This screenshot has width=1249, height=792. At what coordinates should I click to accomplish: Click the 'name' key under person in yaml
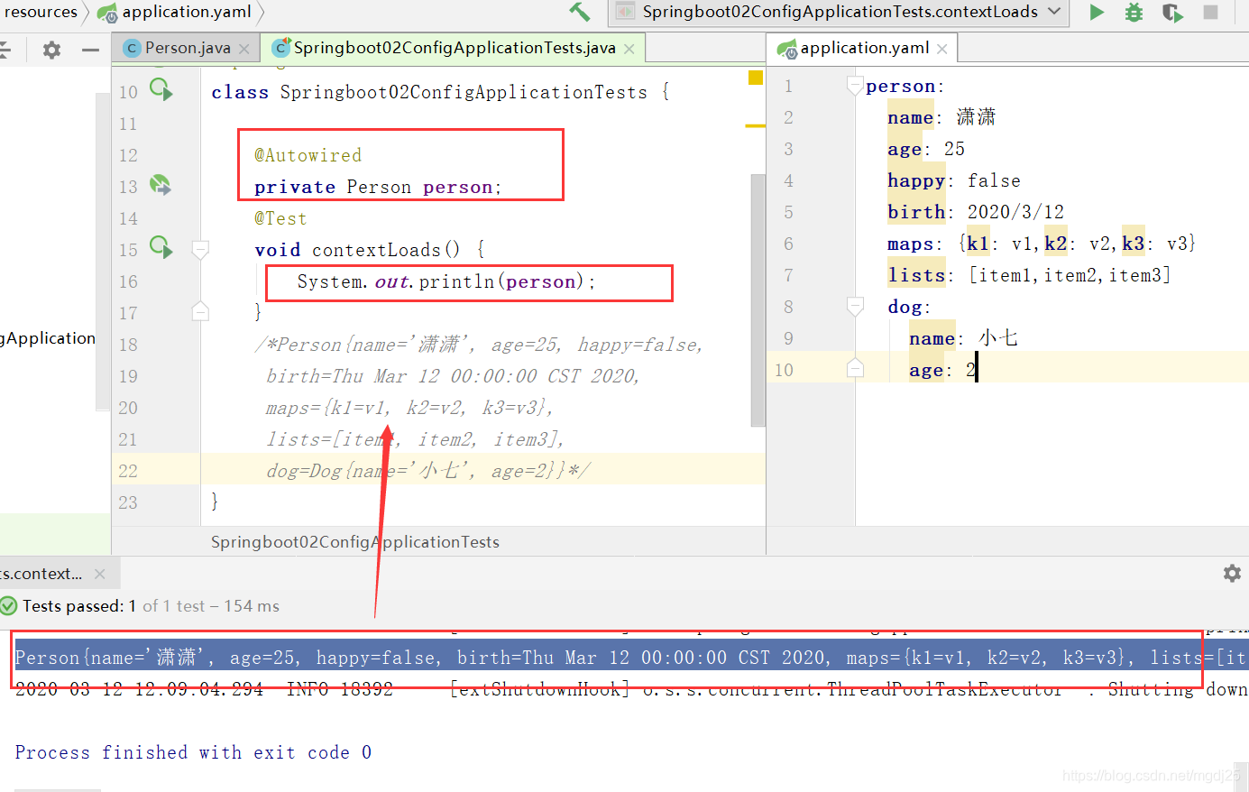[910, 117]
